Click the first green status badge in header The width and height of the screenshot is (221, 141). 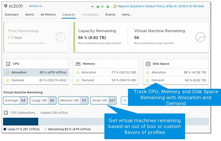click(92, 7)
